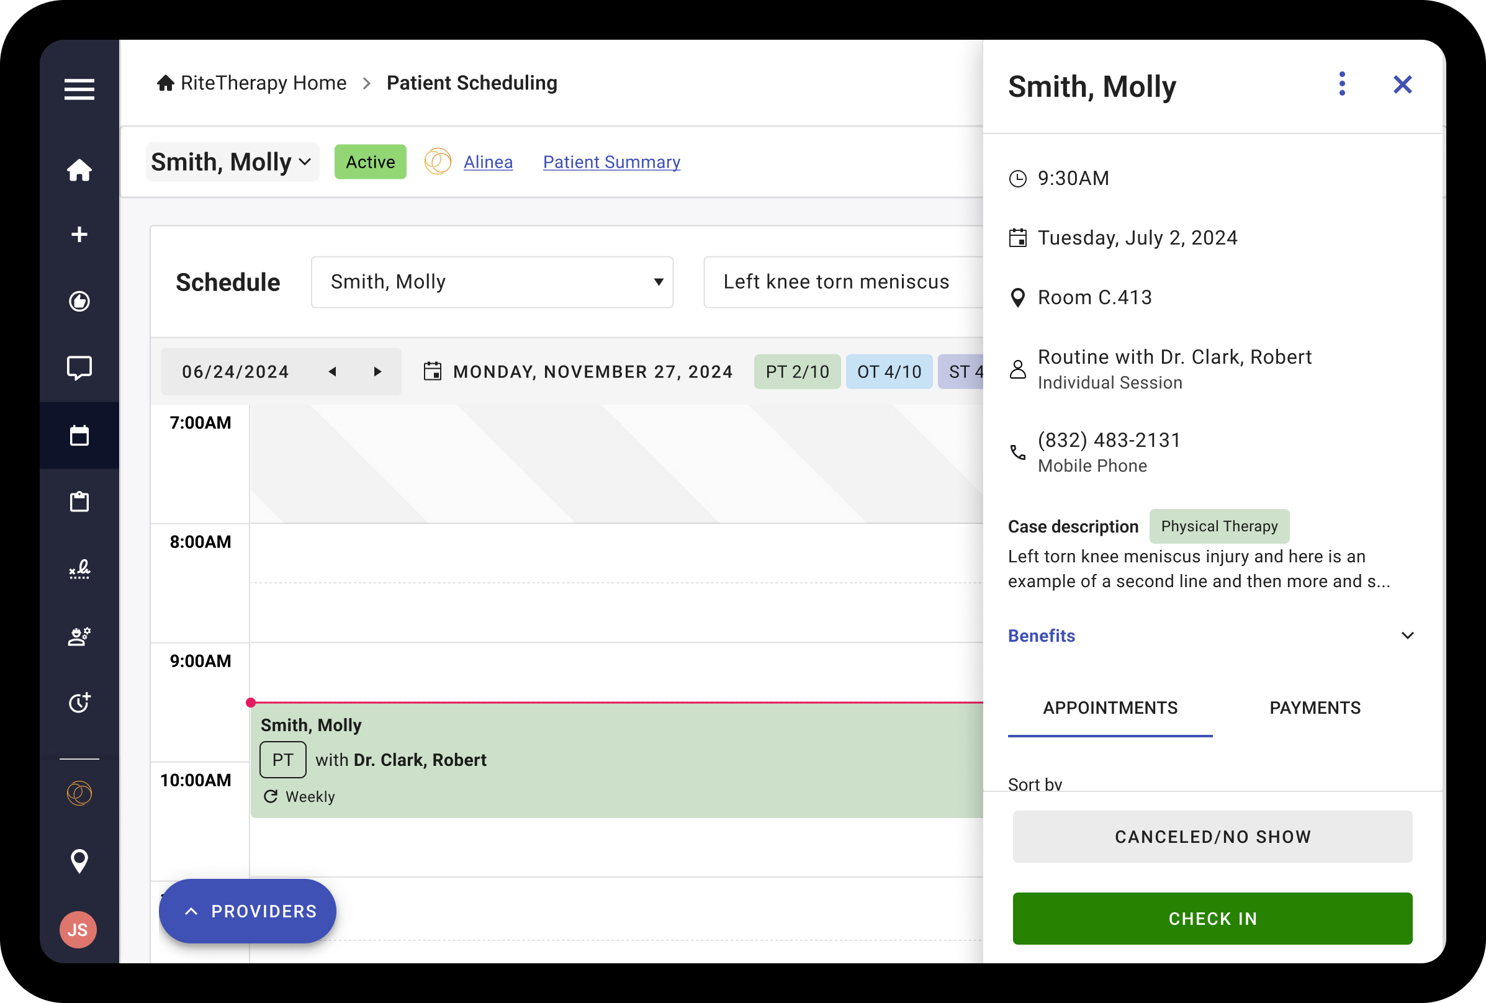Viewport: 1486px width, 1003px height.
Task: Open the clipboard icon in sidebar
Action: point(79,502)
